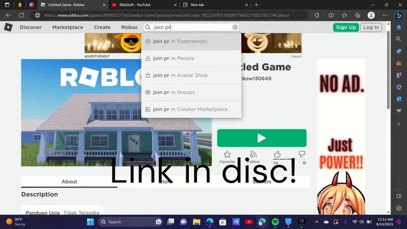Select the Servers tab
Viewport: 407px width, 229px height.
click(x=262, y=181)
